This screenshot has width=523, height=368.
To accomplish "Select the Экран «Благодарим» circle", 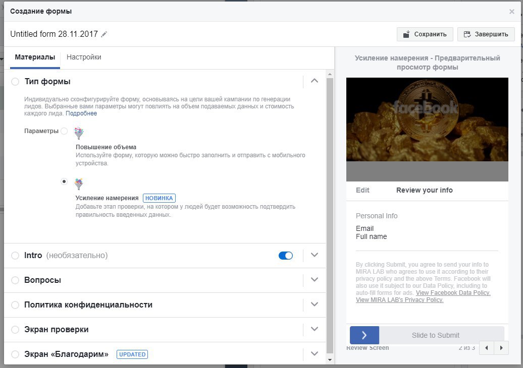I will point(15,354).
